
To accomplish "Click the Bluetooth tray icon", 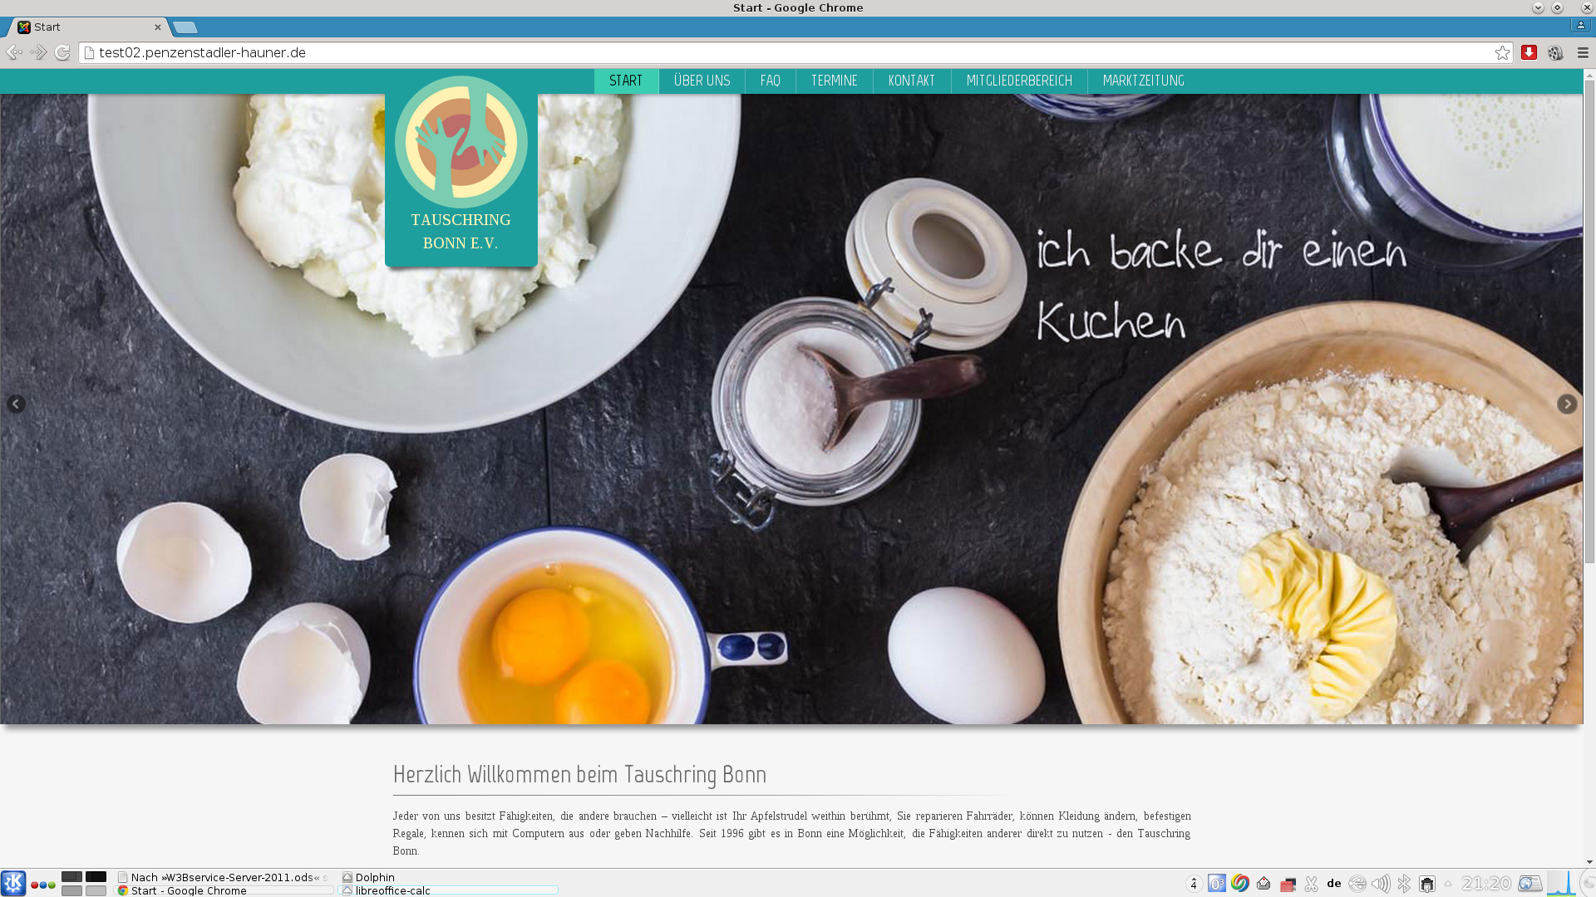I will (1404, 884).
